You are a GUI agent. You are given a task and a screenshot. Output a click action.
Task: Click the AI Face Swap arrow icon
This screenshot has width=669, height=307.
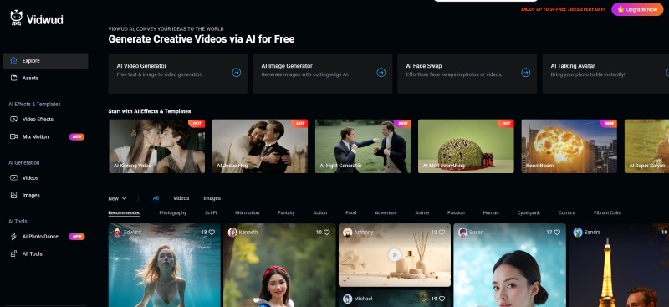[526, 73]
